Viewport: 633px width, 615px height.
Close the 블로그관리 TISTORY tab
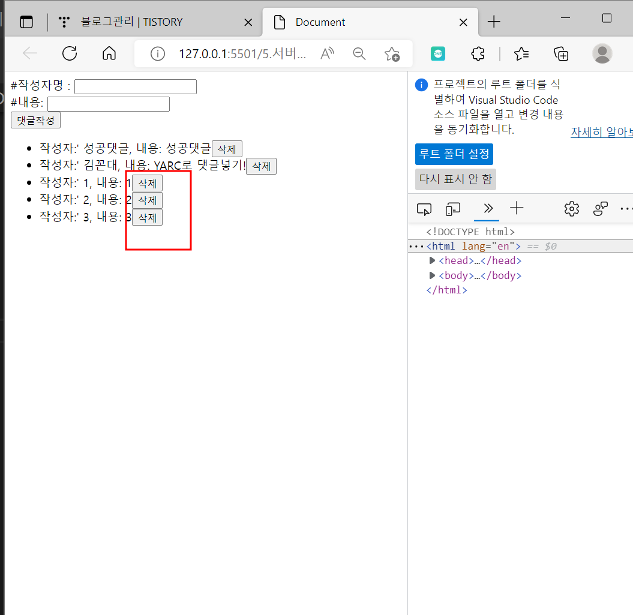tap(248, 22)
